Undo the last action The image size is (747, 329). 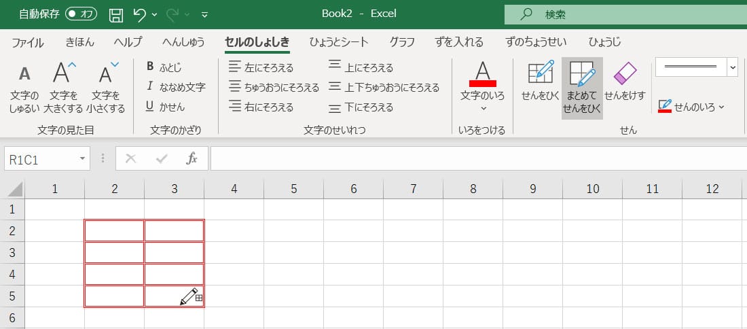point(140,15)
